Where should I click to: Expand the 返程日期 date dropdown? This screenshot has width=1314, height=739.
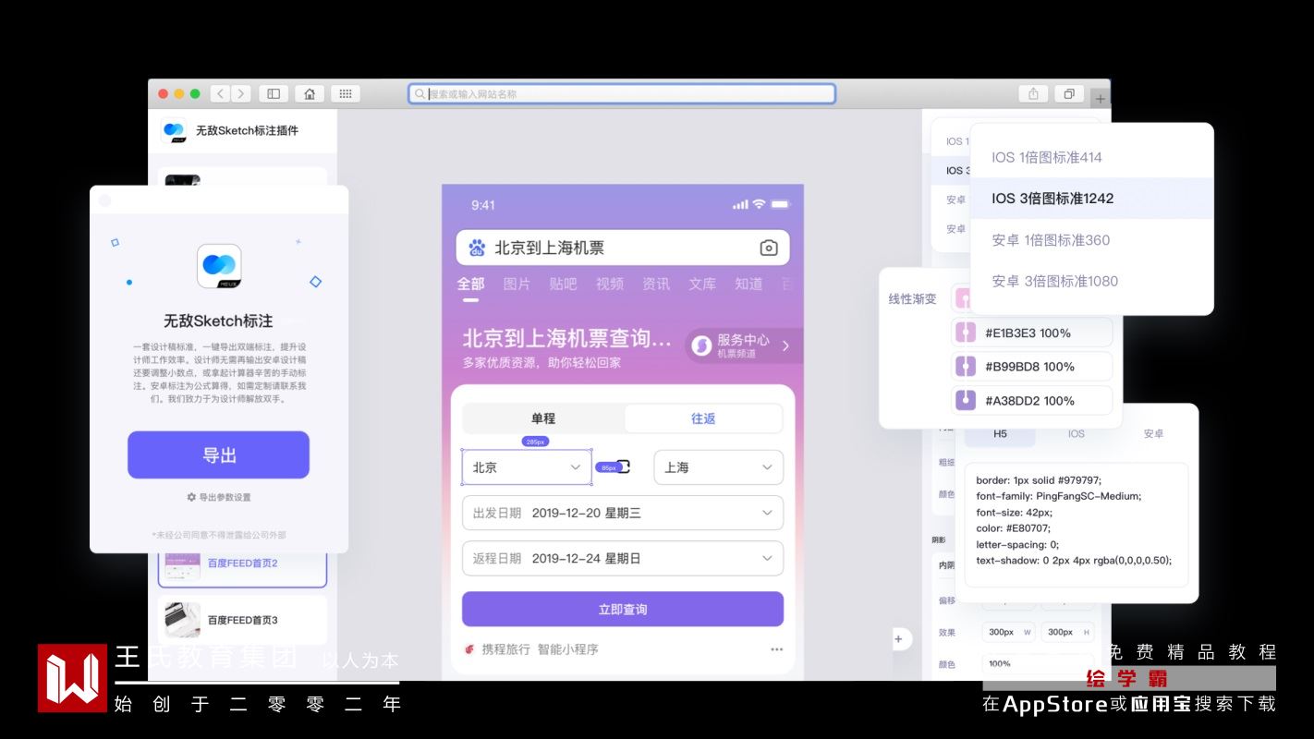click(623, 558)
